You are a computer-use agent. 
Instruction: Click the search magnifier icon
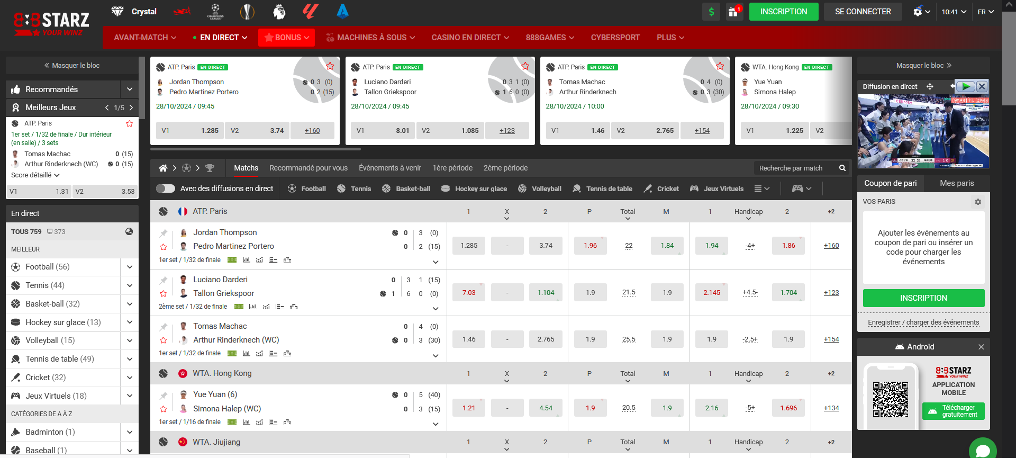(842, 168)
